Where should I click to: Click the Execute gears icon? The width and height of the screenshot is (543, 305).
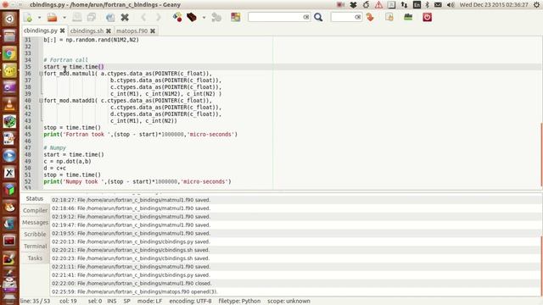(x=216, y=17)
